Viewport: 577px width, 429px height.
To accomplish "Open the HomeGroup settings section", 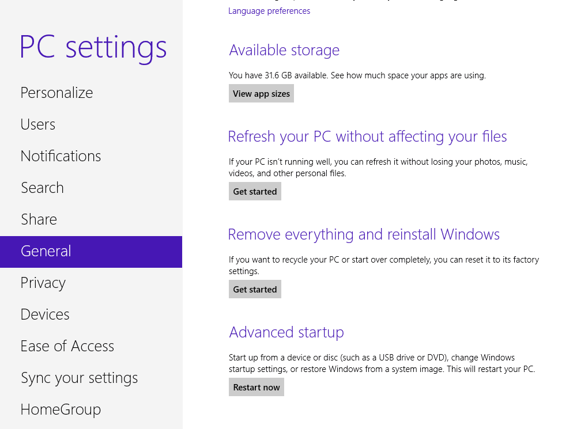I will coord(61,409).
